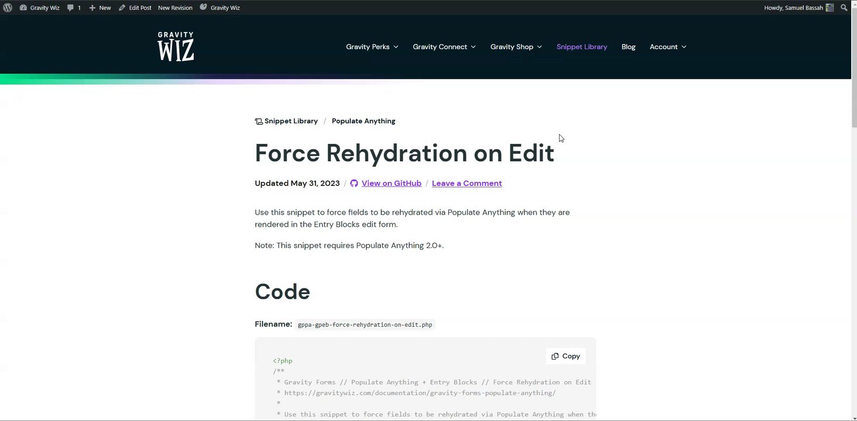The height and width of the screenshot is (421, 857).
Task: Click the Code section heading
Action: 282,291
